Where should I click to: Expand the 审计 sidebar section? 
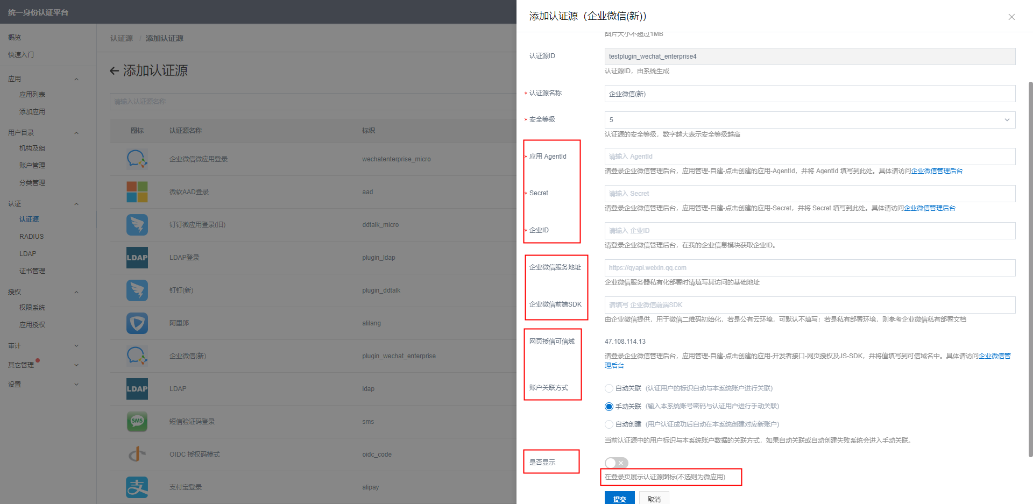coord(76,346)
